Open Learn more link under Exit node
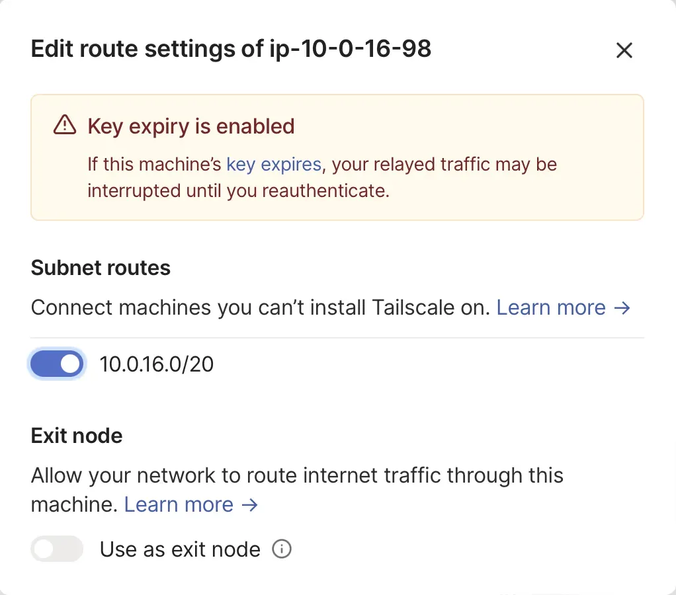Screen dimensions: 676x595 tap(179, 505)
